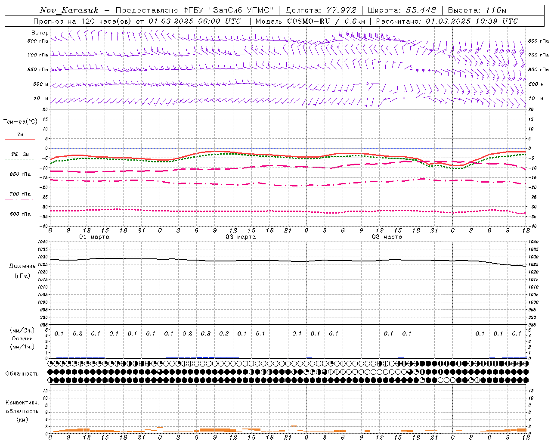
Task: Click the "(мм/1ч.)" precipitation unit label
Action: tap(22, 347)
